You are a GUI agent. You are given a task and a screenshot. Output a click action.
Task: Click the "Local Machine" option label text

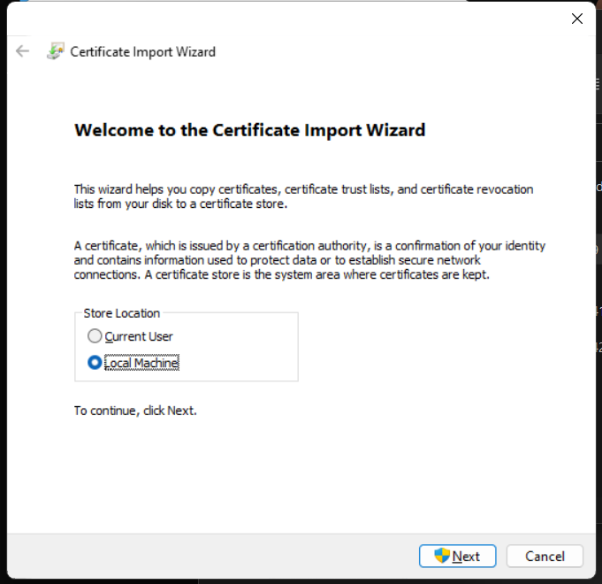point(141,363)
